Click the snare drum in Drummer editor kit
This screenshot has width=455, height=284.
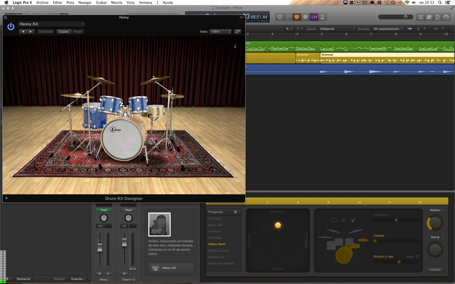(x=355, y=246)
